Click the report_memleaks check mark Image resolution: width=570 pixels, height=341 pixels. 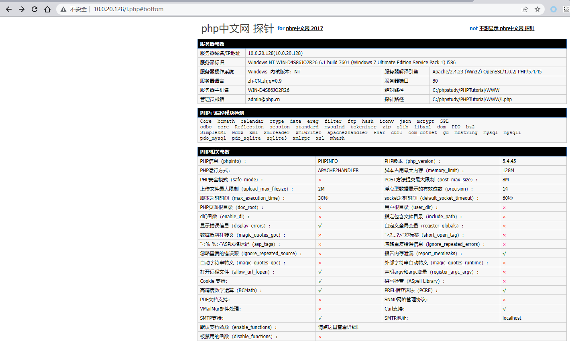(504, 254)
